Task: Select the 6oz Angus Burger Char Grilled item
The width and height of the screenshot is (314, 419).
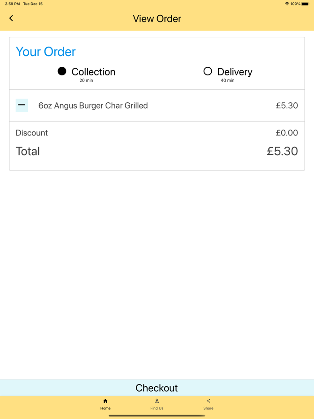Action: pyautogui.click(x=94, y=105)
